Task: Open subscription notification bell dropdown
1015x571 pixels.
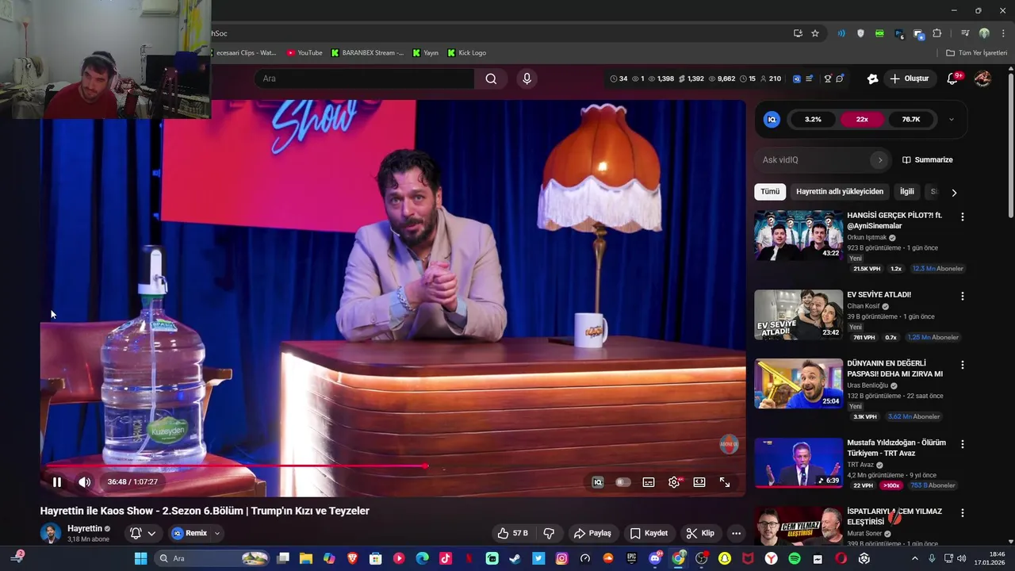Action: [x=143, y=533]
